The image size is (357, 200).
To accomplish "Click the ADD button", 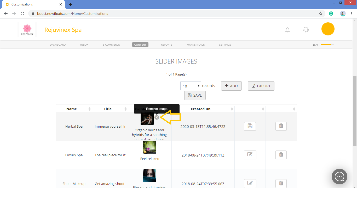I will (x=231, y=86).
